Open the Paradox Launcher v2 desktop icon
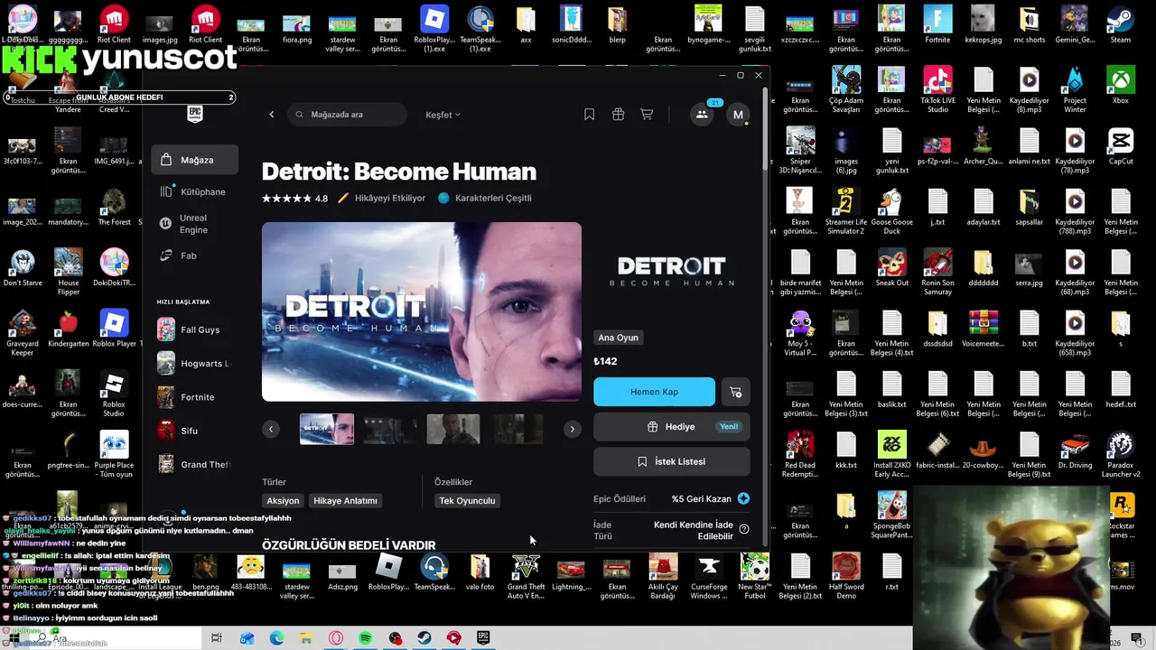The width and height of the screenshot is (1156, 650). (x=1120, y=455)
